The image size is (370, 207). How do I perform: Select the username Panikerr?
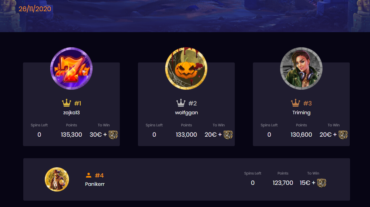(x=95, y=184)
